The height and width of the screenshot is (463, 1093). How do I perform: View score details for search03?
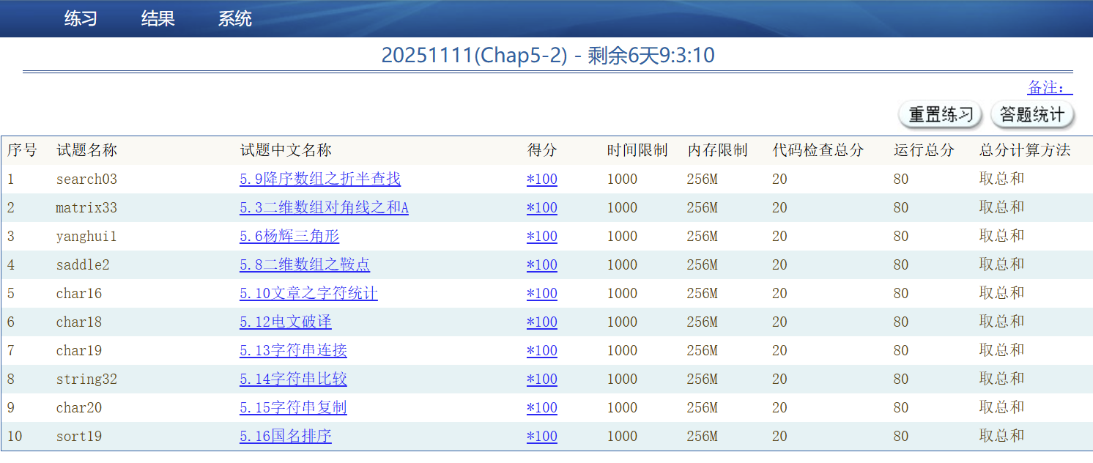click(x=542, y=179)
